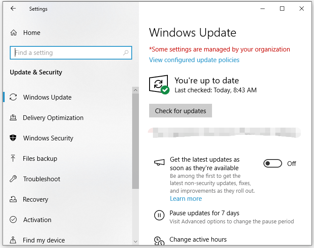This screenshot has height=248, width=314.
Task: Click Pause updates for 7 days
Action: 204,213
